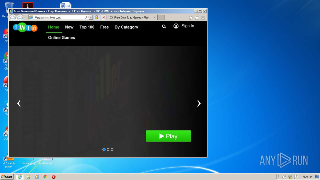Open the Windows Start button

pyautogui.click(x=7, y=177)
